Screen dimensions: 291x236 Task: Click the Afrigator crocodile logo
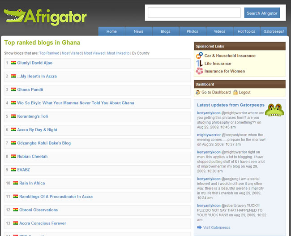click(x=45, y=17)
